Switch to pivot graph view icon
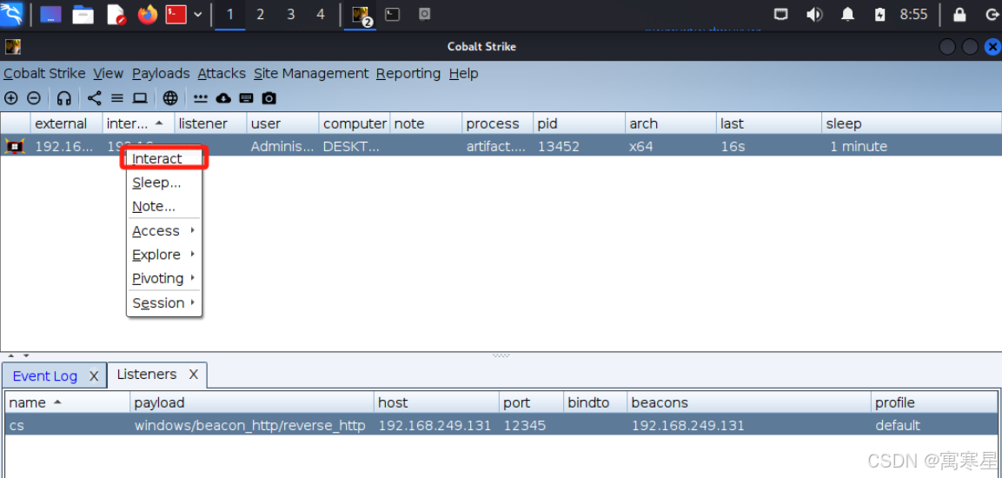Screen dimensions: 1002x478 tap(95, 98)
